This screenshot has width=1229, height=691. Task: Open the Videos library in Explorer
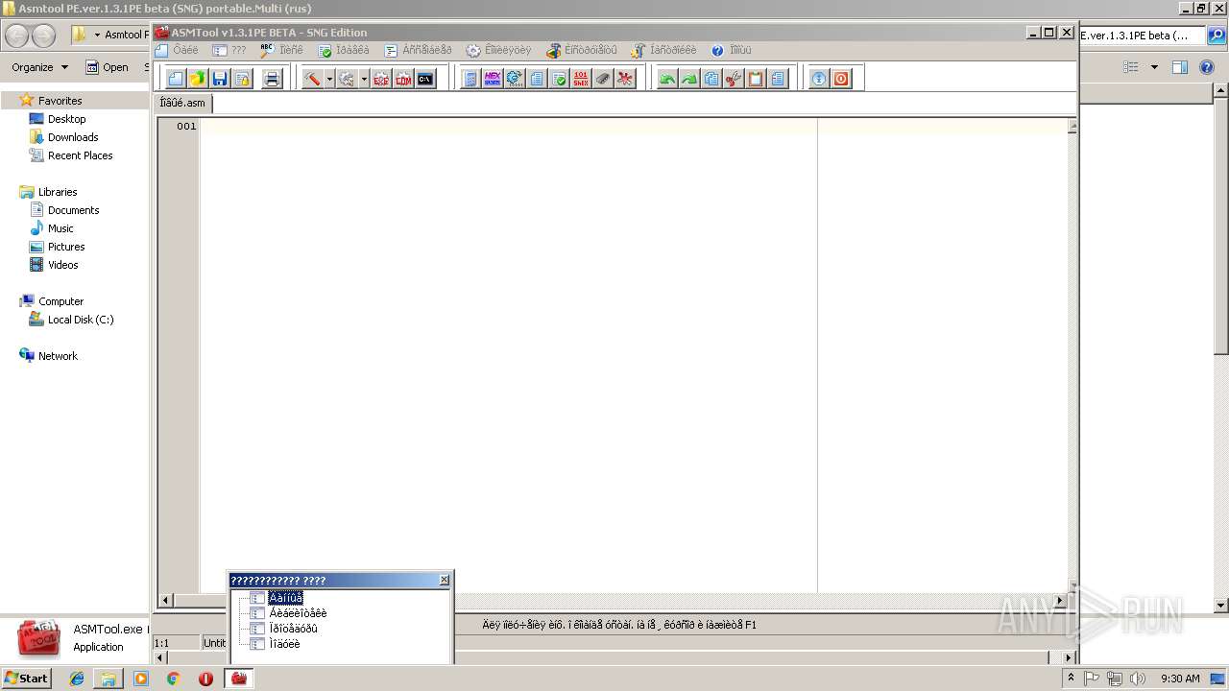(63, 265)
